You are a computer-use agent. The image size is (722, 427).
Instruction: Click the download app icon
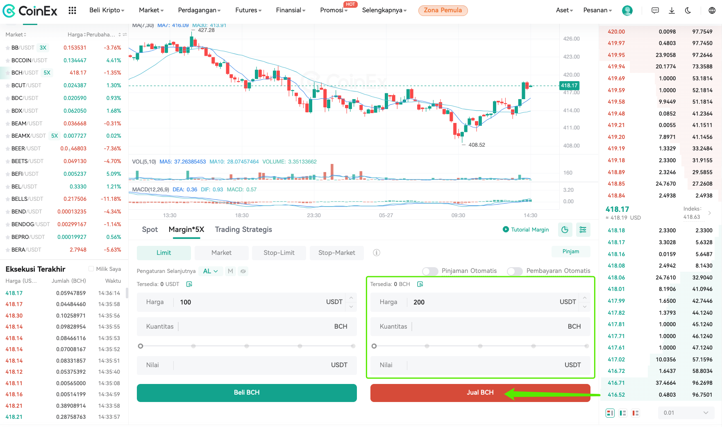pyautogui.click(x=672, y=11)
